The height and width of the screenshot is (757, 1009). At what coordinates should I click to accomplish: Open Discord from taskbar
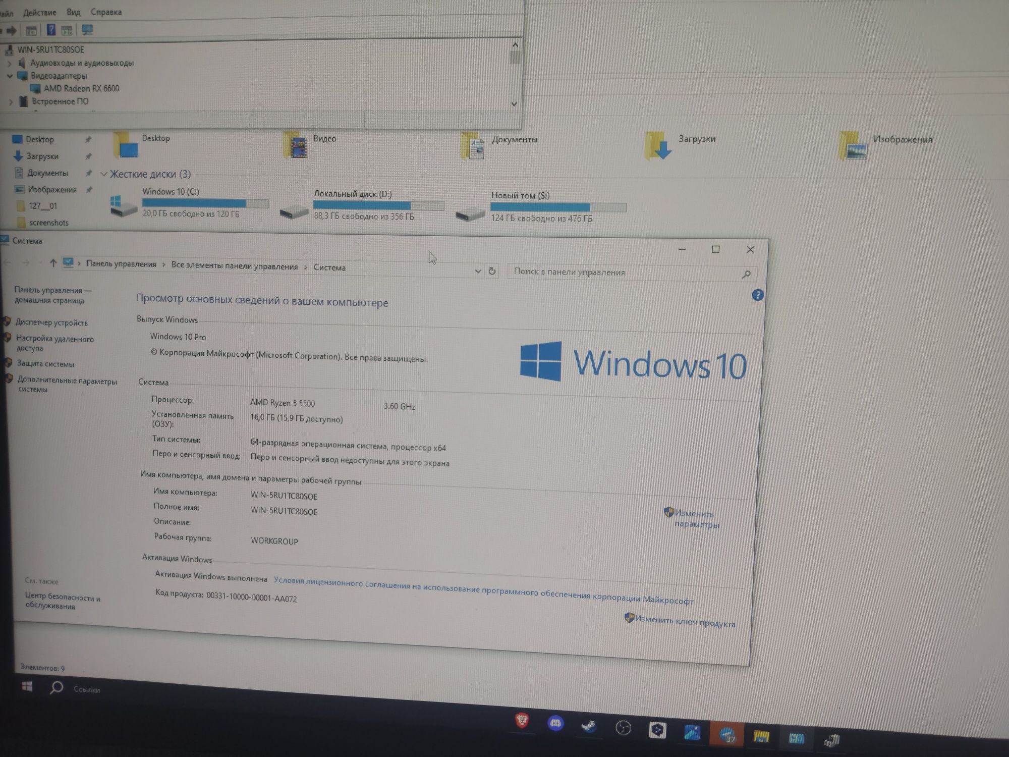click(555, 723)
